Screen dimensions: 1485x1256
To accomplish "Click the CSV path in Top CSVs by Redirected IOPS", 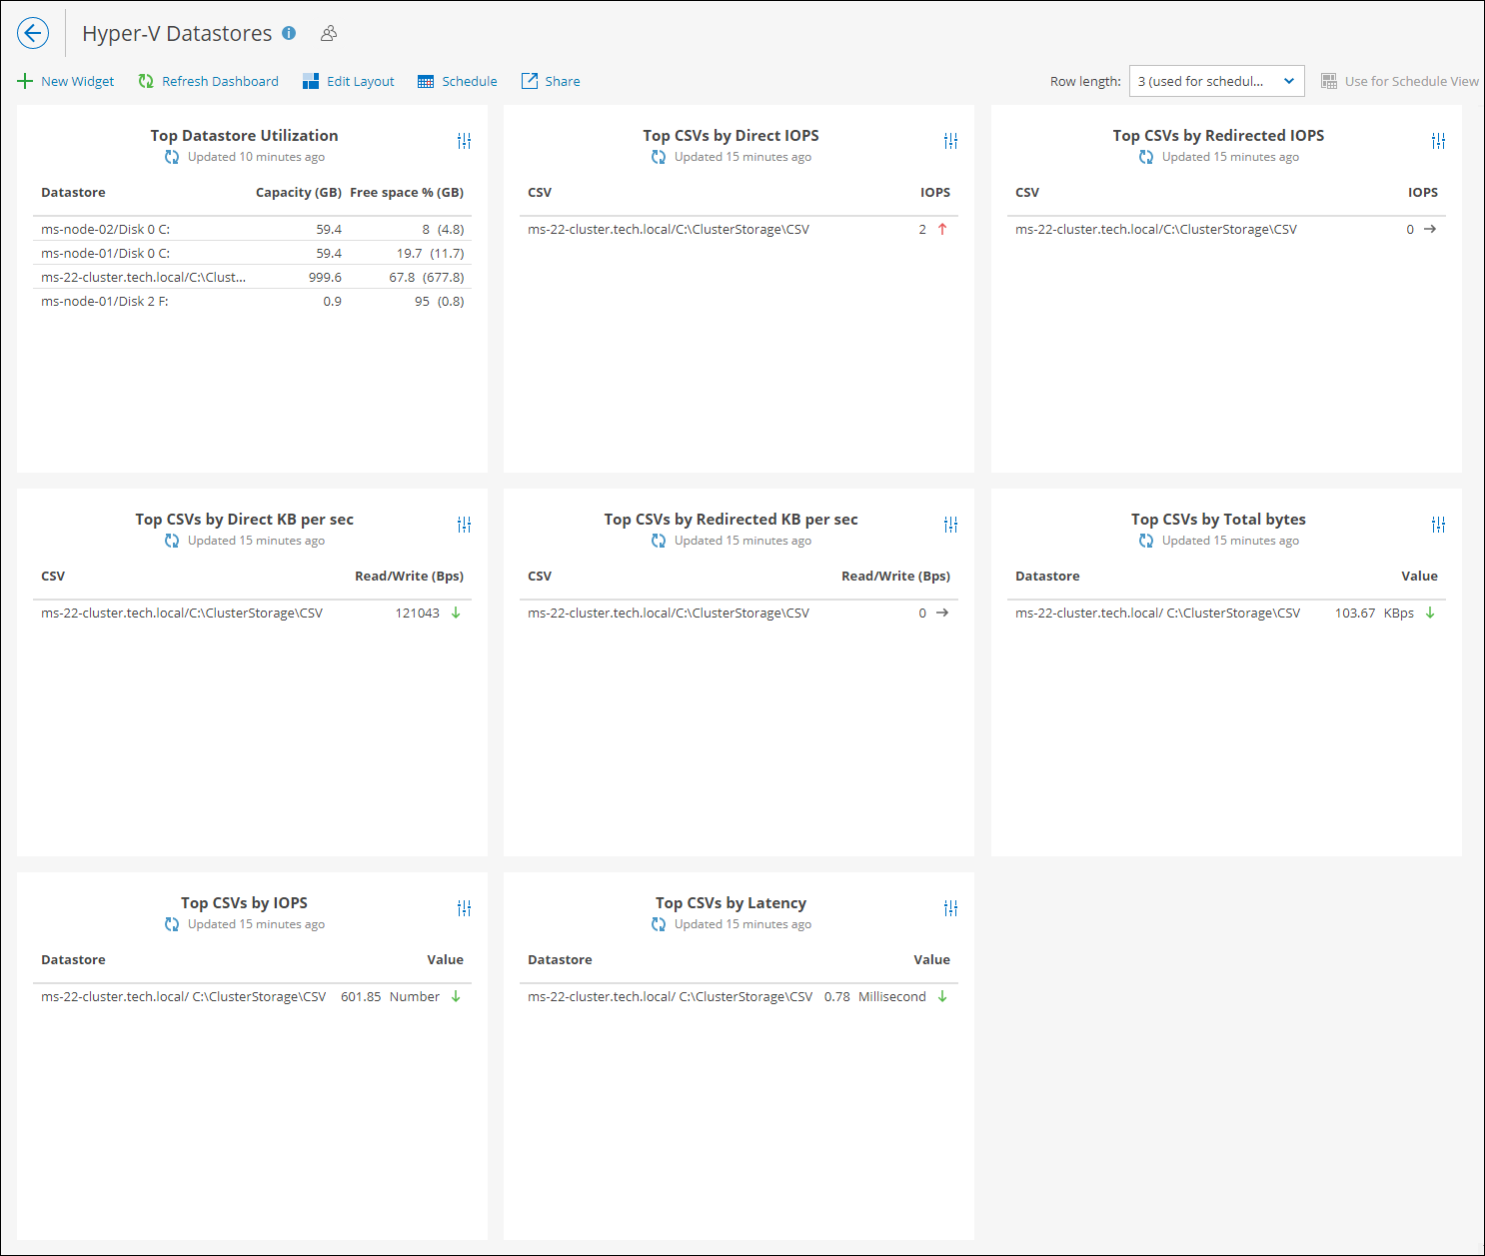I will click(1156, 229).
